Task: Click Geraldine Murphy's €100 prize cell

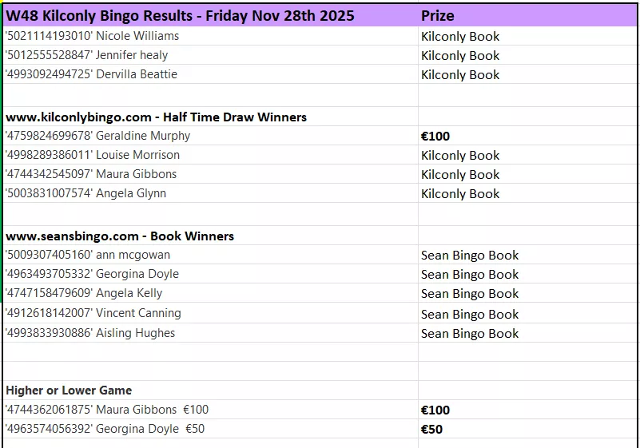Action: coord(435,136)
